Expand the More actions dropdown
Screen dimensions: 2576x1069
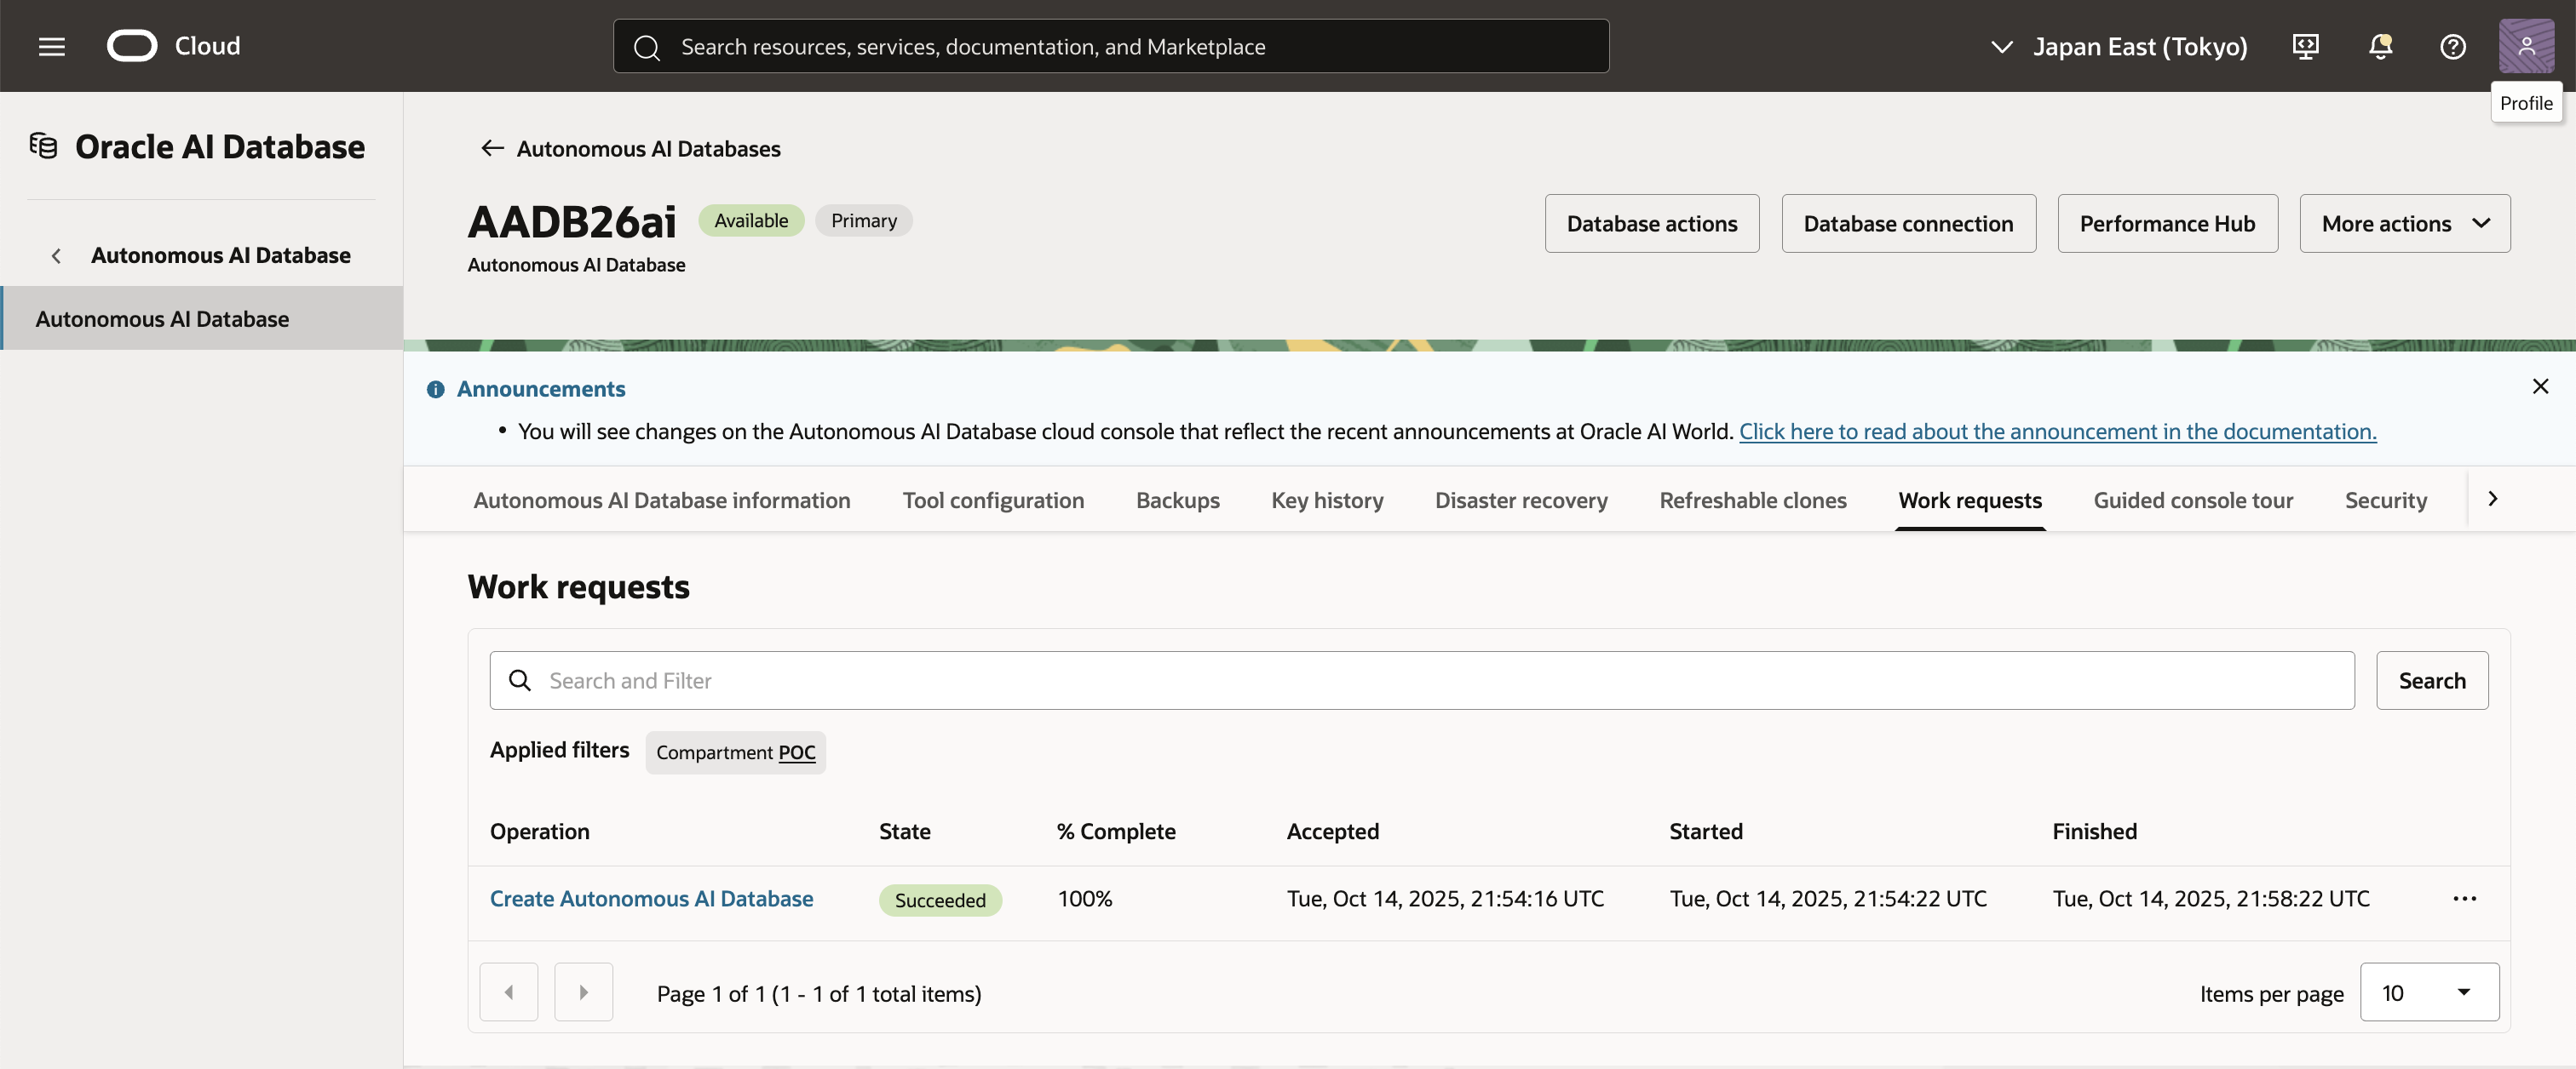(2404, 224)
